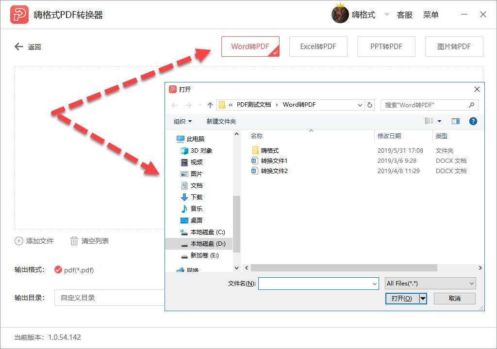Click the 打开 button split arrow
The image size is (497, 349).
coord(423,298)
